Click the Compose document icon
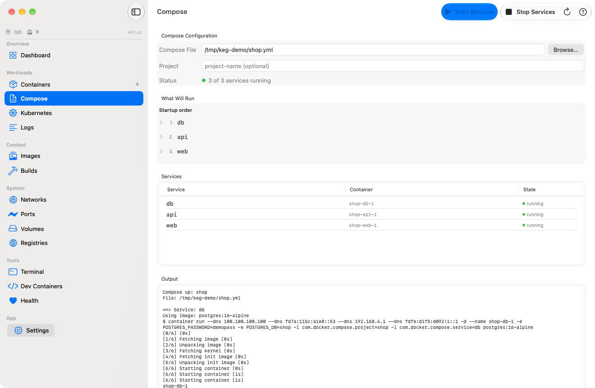 (13, 98)
